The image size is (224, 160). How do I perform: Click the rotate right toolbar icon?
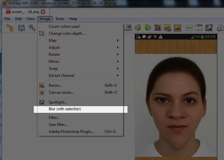point(148,28)
